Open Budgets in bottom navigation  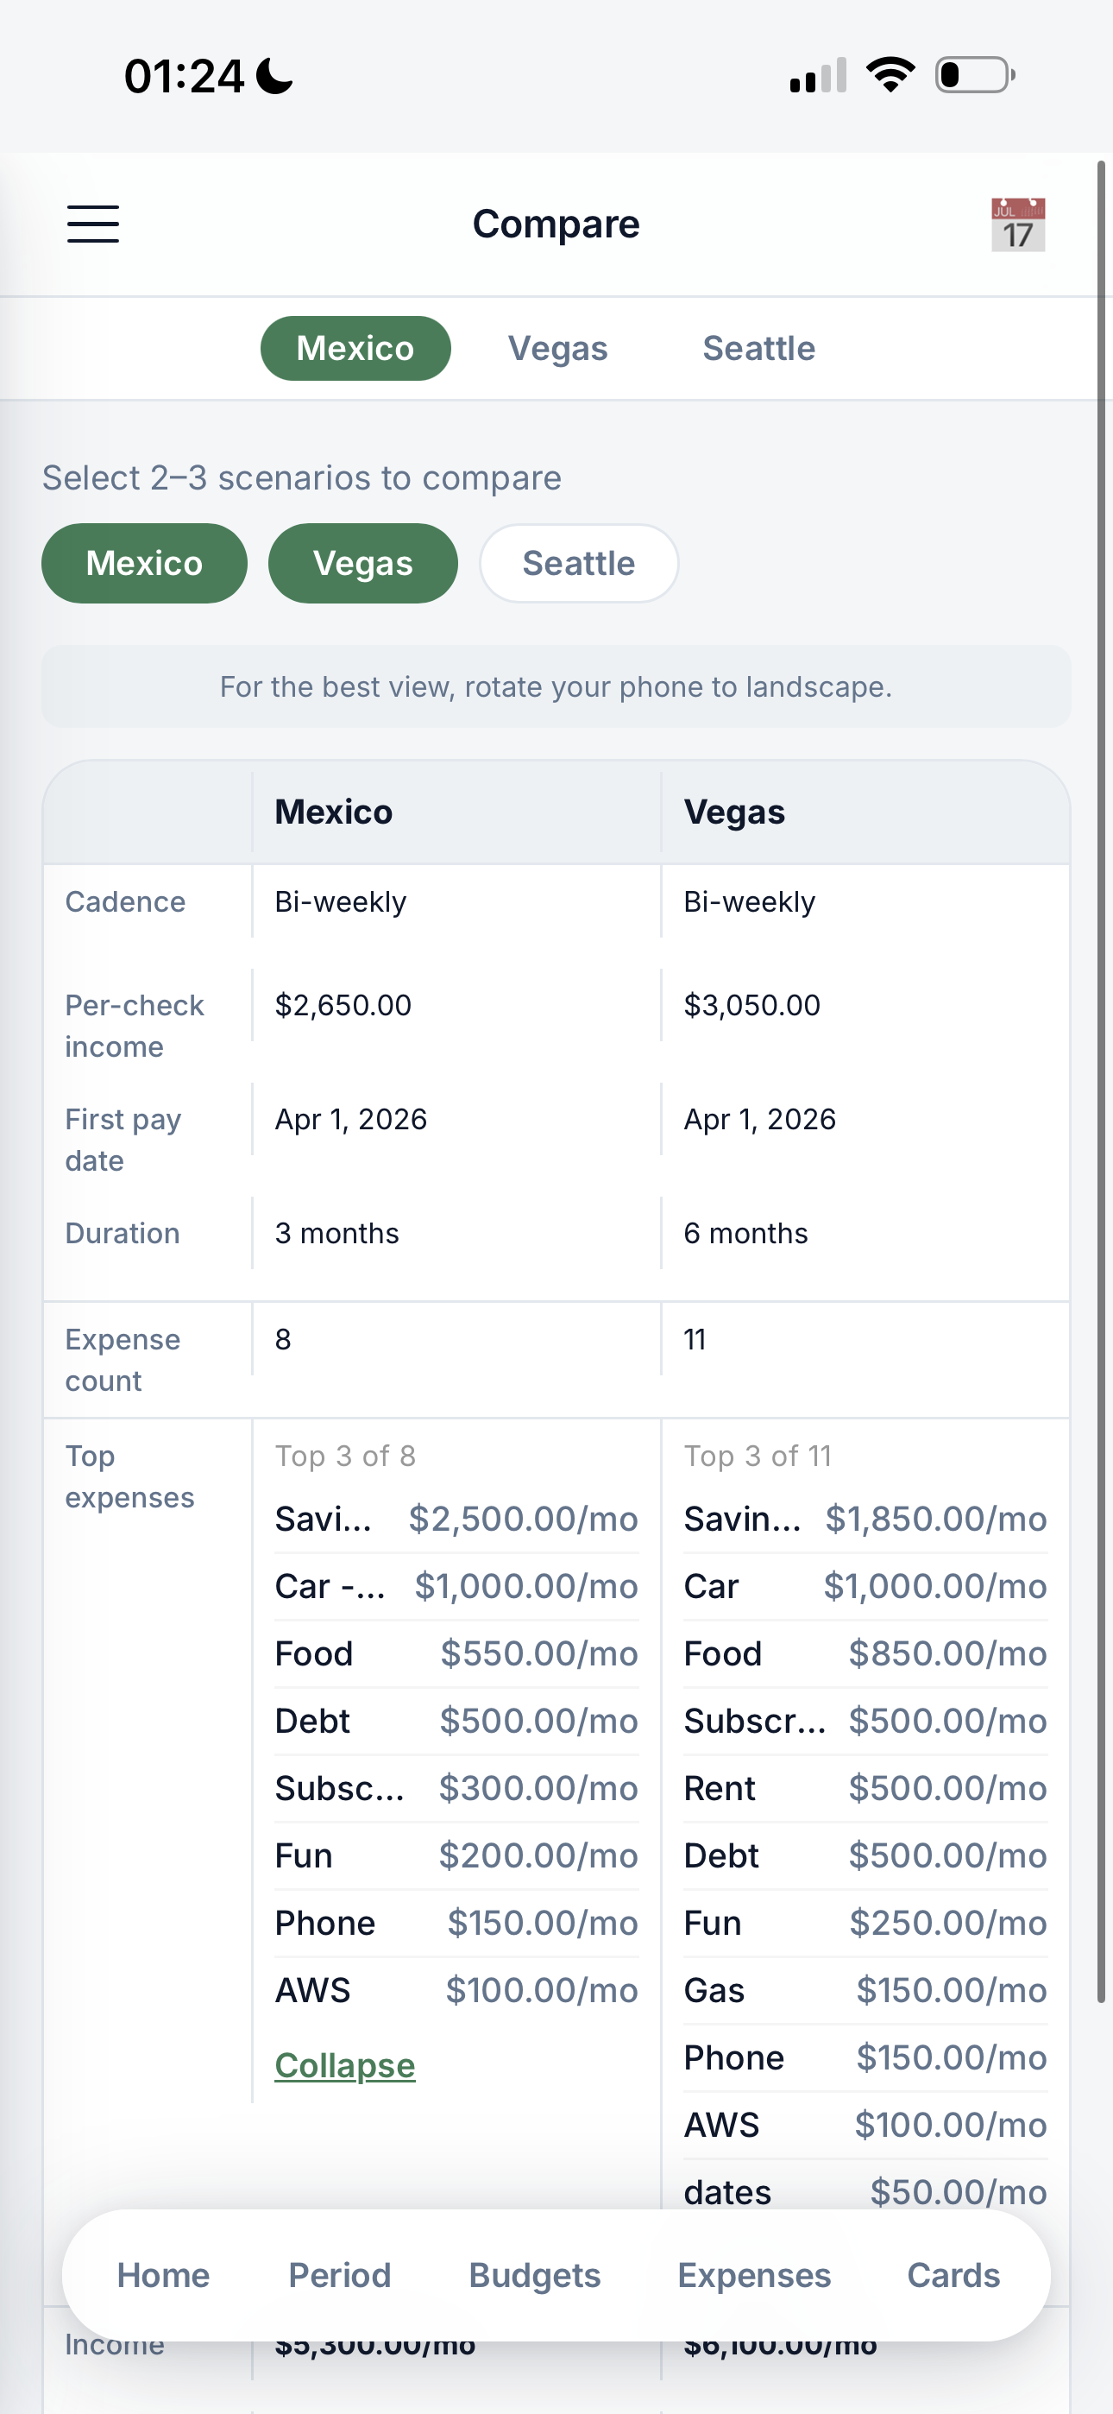point(534,2275)
